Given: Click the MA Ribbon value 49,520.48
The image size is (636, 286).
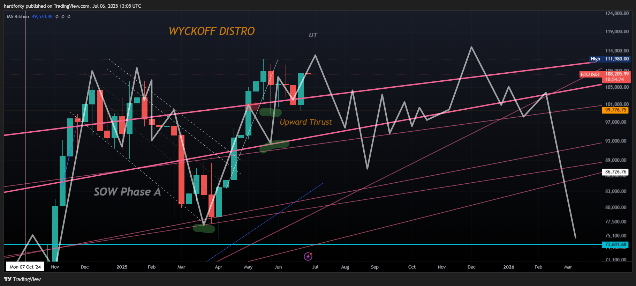Looking at the screenshot, I should 42,16.
